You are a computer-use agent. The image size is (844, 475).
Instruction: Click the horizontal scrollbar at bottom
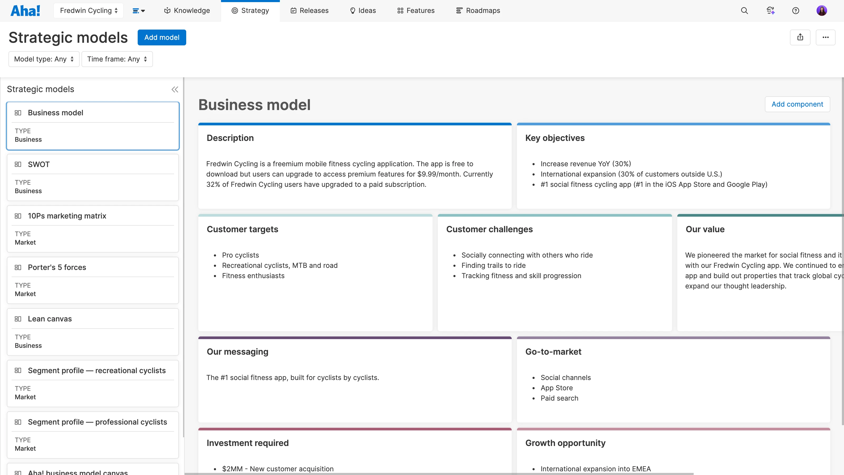point(439,474)
